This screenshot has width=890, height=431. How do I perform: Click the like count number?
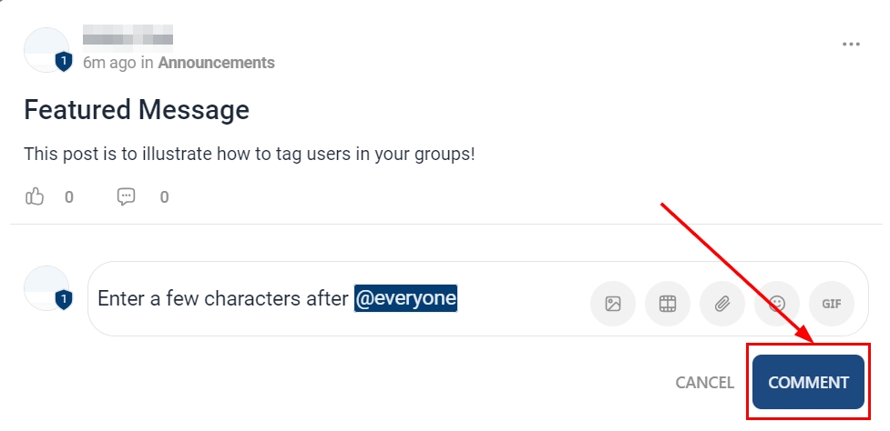pyautogui.click(x=69, y=196)
